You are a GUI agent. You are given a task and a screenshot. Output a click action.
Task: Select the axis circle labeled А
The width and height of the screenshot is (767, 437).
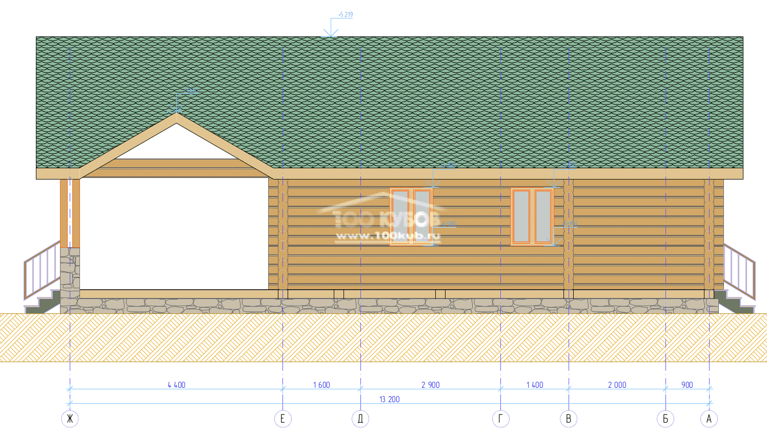(x=709, y=419)
